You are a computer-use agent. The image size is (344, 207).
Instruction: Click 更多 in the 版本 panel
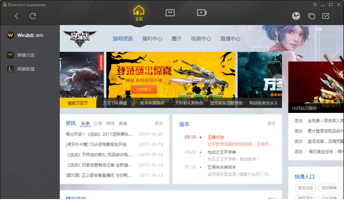pos(271,124)
